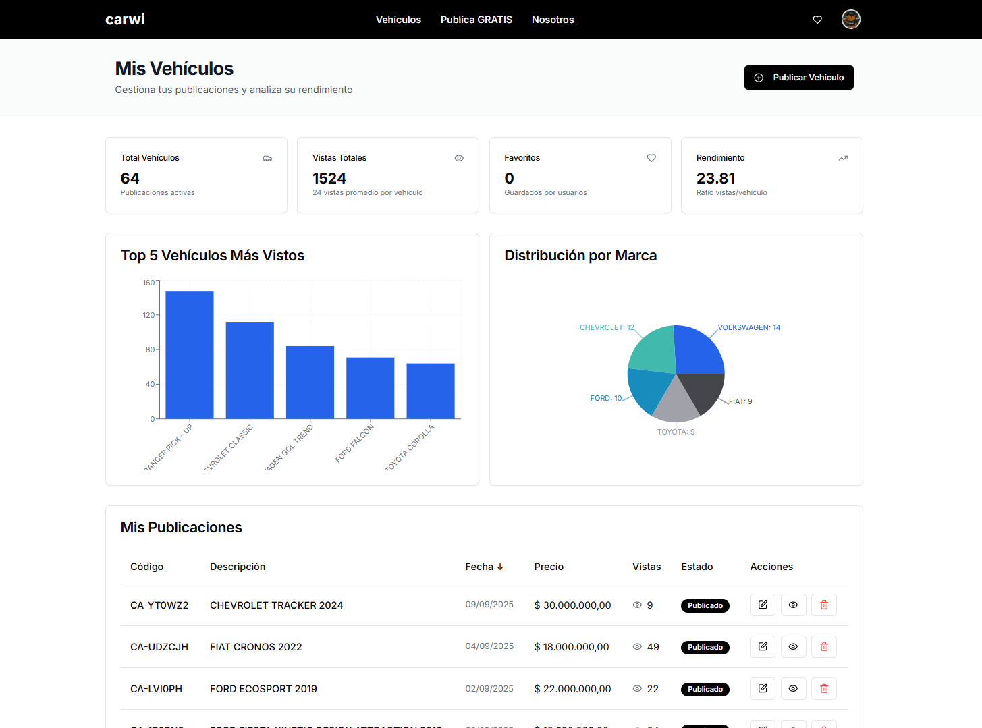The height and width of the screenshot is (728, 982).
Task: Delete the FORD ECOSPORT 2019 listing
Action: 824,689
